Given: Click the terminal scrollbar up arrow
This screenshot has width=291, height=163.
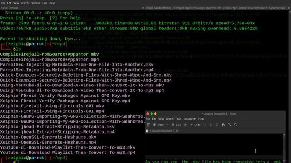Looking at the screenshot, I should [x=290, y=12].
